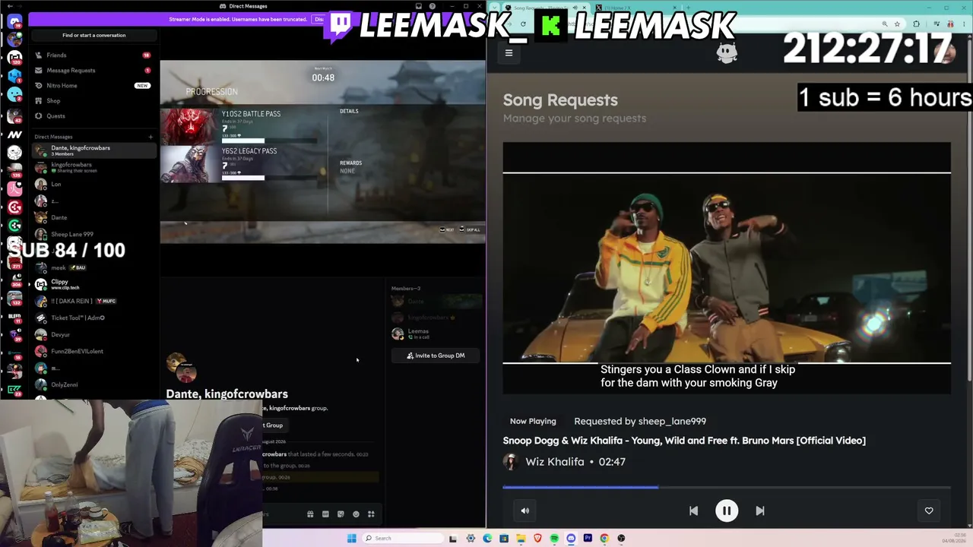
Task: Open the Song Requests hamburger menu
Action: pos(509,53)
